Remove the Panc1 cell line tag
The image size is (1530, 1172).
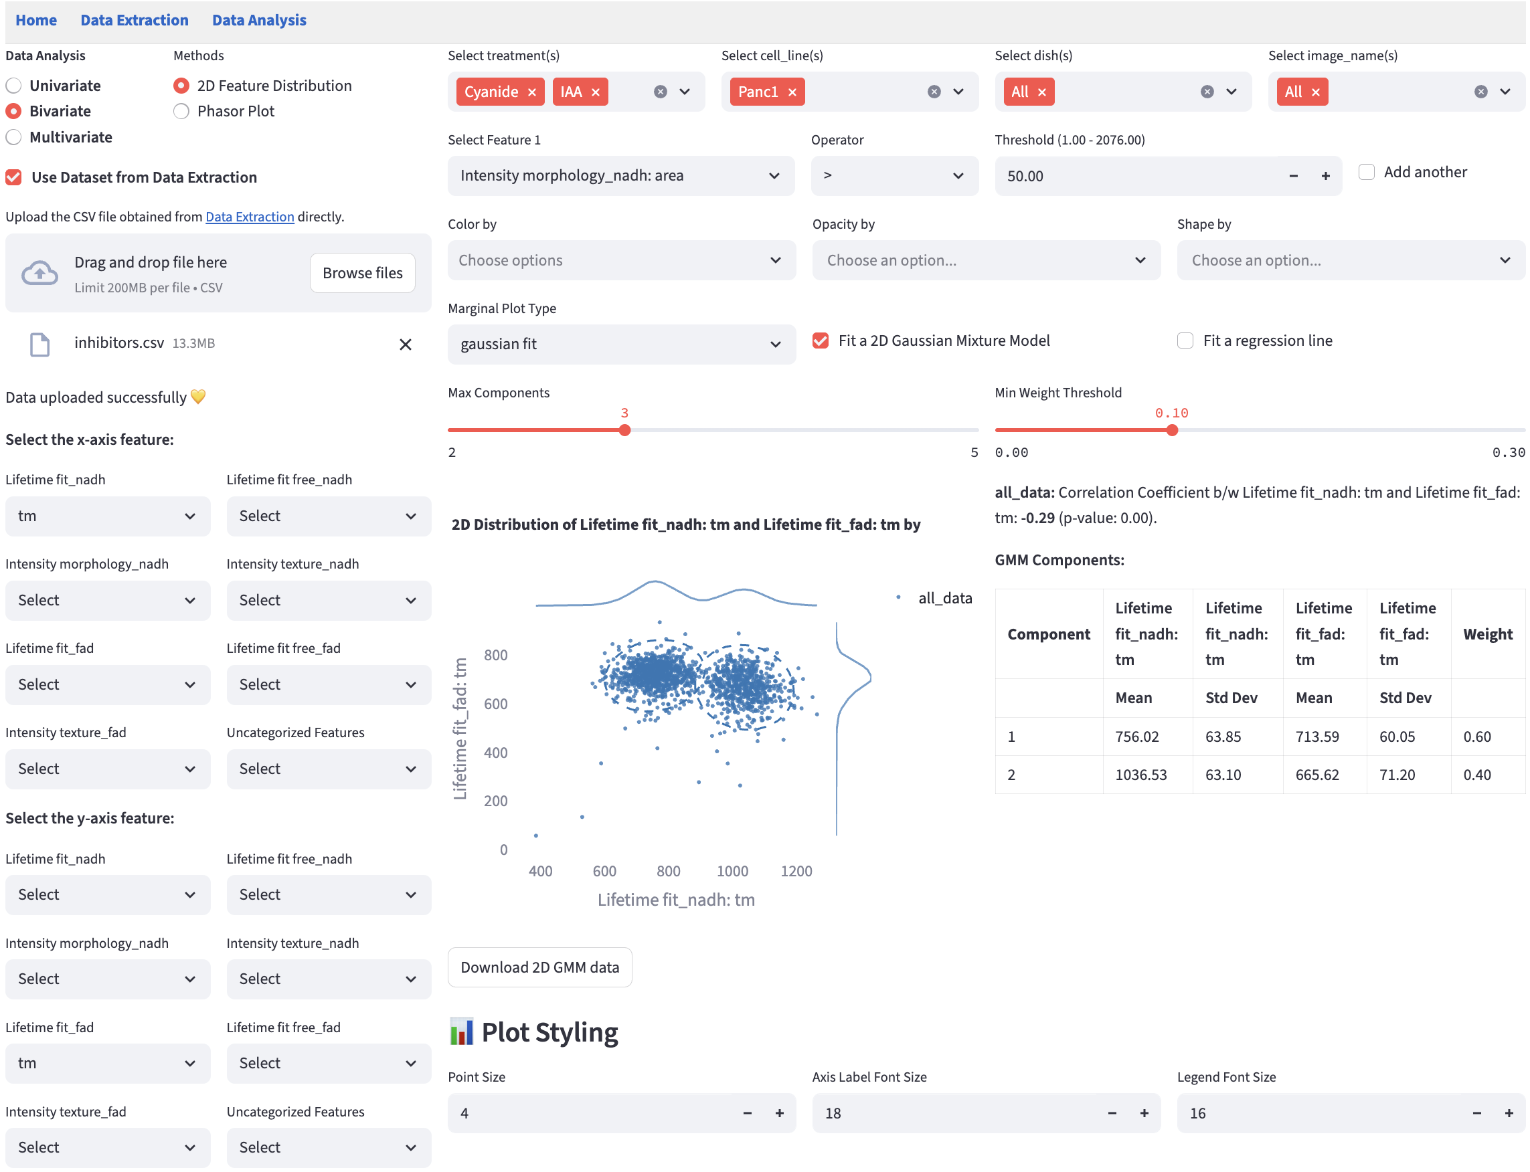[x=792, y=92]
